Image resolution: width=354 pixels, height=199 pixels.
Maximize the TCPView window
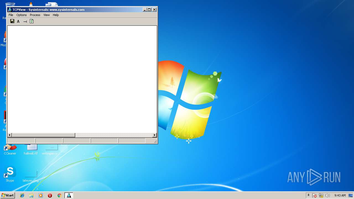149,10
